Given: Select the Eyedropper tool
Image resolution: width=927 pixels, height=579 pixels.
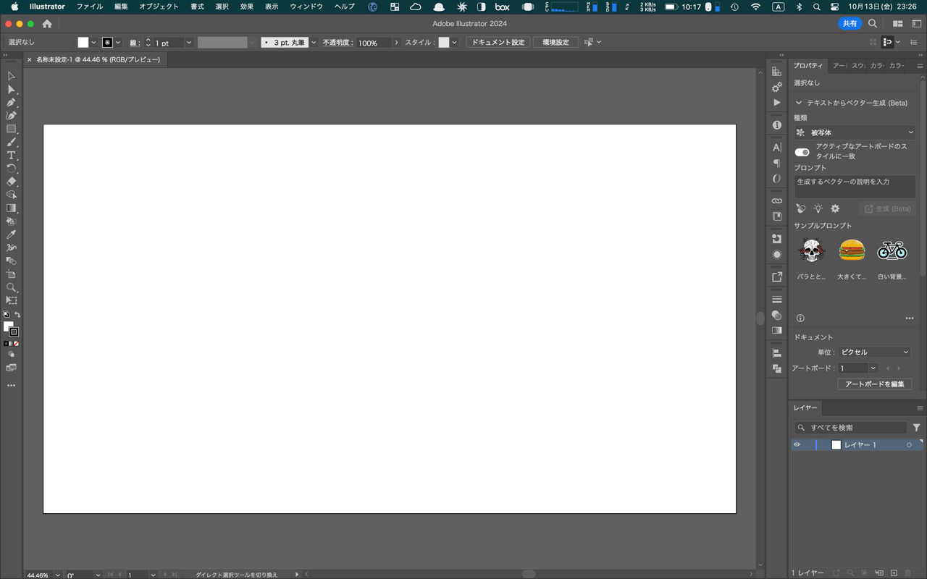Looking at the screenshot, I should [11, 234].
